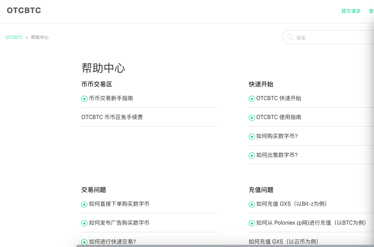Open OTCBTC 快速开始 article
The image size is (374, 247).
point(279,98)
